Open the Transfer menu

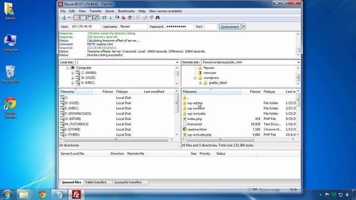[96, 11]
